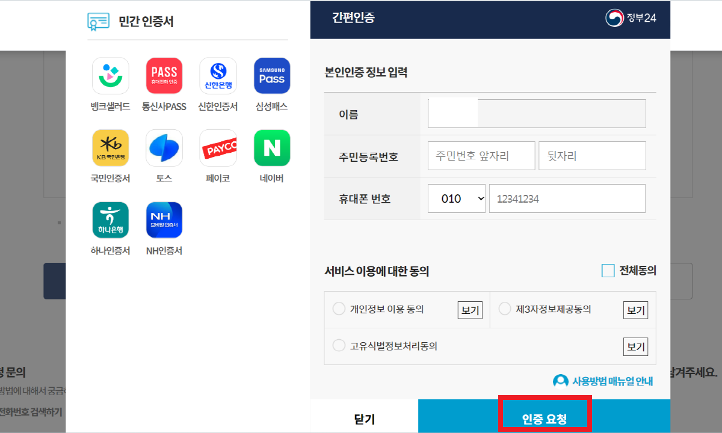Viewport: 722px width, 433px height.
Task: View 제3자정보제공동의 terms via 보기
Action: click(x=635, y=310)
